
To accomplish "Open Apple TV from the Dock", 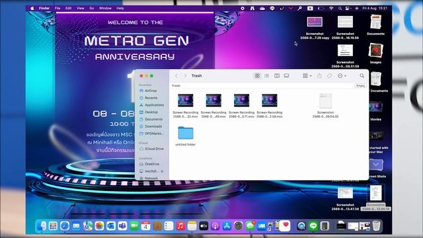I will point(204,226).
